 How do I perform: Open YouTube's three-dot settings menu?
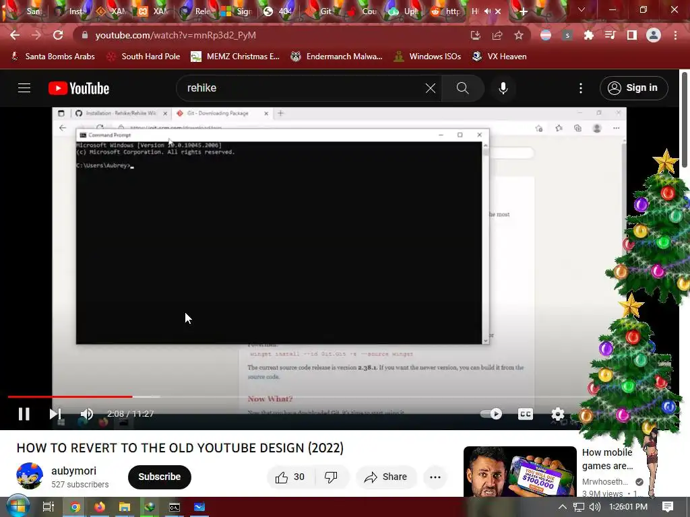tap(581, 88)
